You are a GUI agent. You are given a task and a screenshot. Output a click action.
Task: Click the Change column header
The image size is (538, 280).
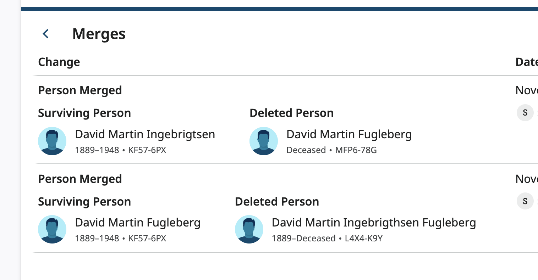pos(59,62)
